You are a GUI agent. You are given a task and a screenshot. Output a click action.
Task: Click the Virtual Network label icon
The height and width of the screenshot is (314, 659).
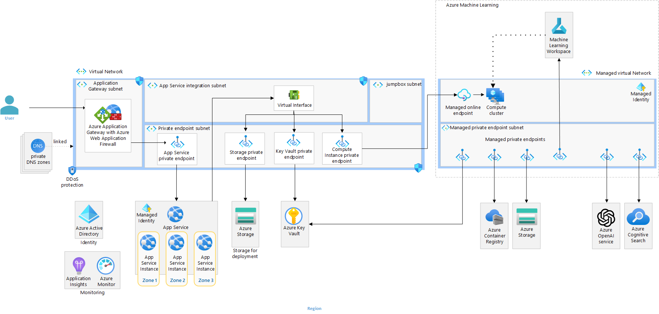click(x=81, y=71)
